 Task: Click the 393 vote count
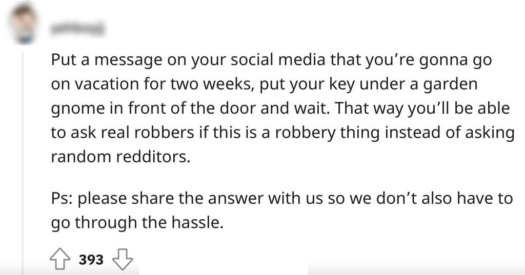click(91, 260)
